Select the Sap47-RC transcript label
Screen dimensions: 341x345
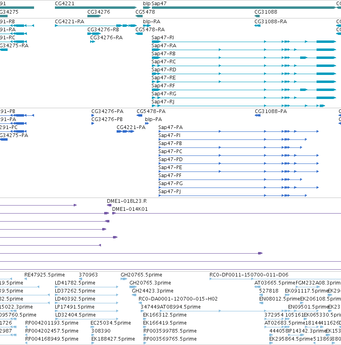[163, 62]
